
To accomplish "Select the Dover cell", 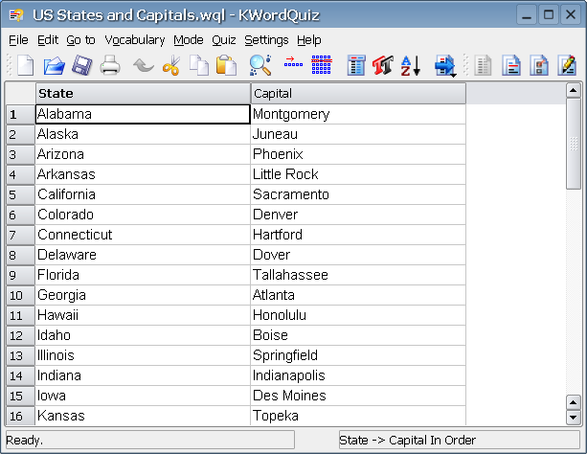I will 358,255.
